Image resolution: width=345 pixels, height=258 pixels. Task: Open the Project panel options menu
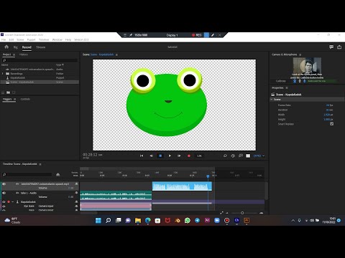click(x=14, y=54)
